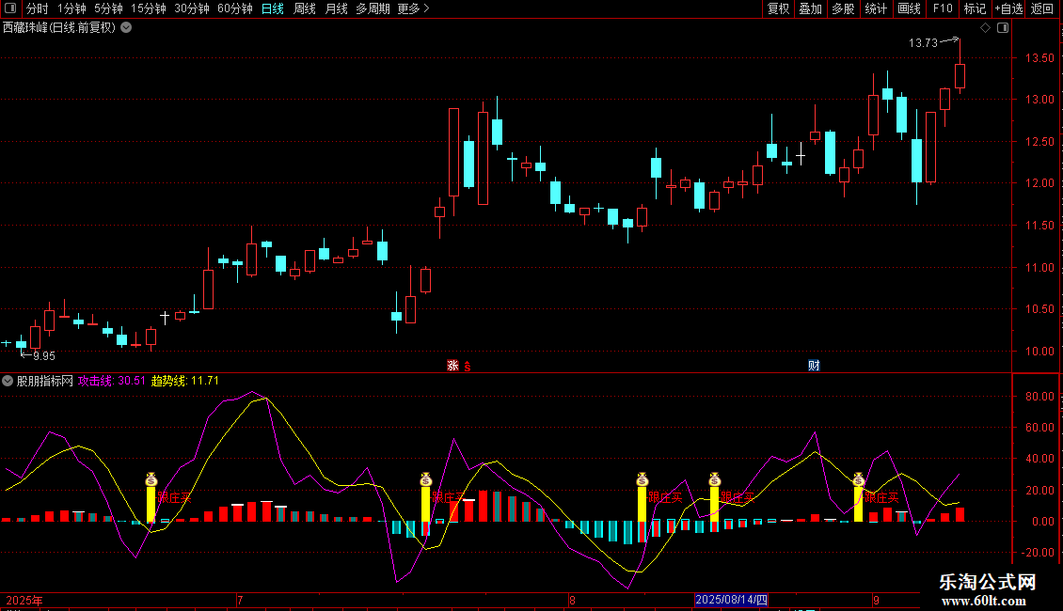Open F10 company information
The image size is (1063, 611).
(943, 8)
